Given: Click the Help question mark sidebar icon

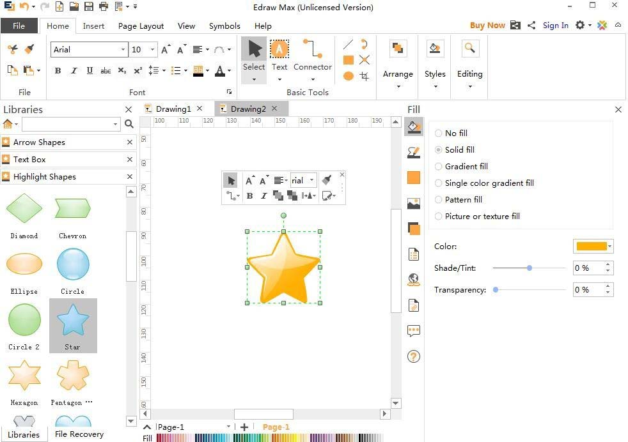Looking at the screenshot, I should [414, 356].
